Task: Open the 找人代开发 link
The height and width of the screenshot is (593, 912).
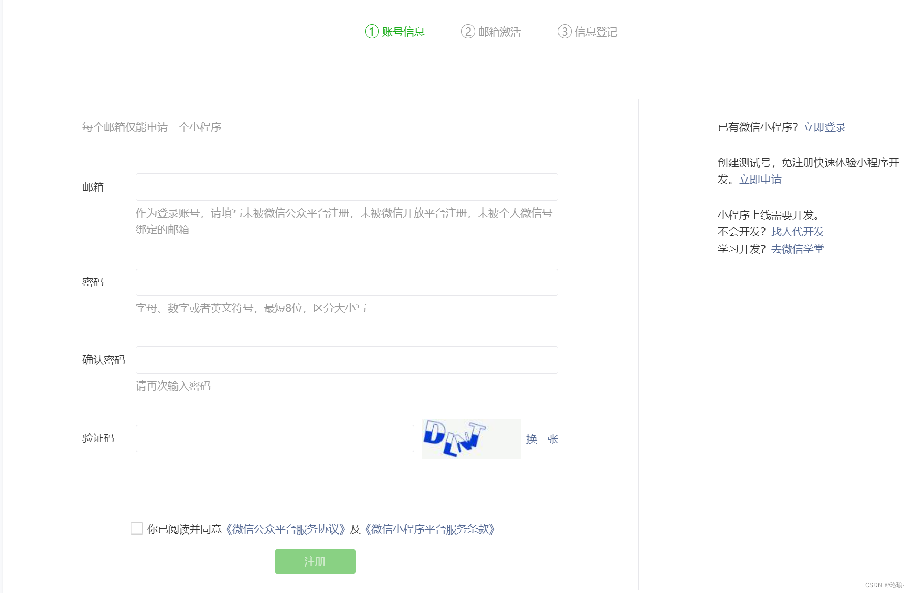Action: pos(798,232)
